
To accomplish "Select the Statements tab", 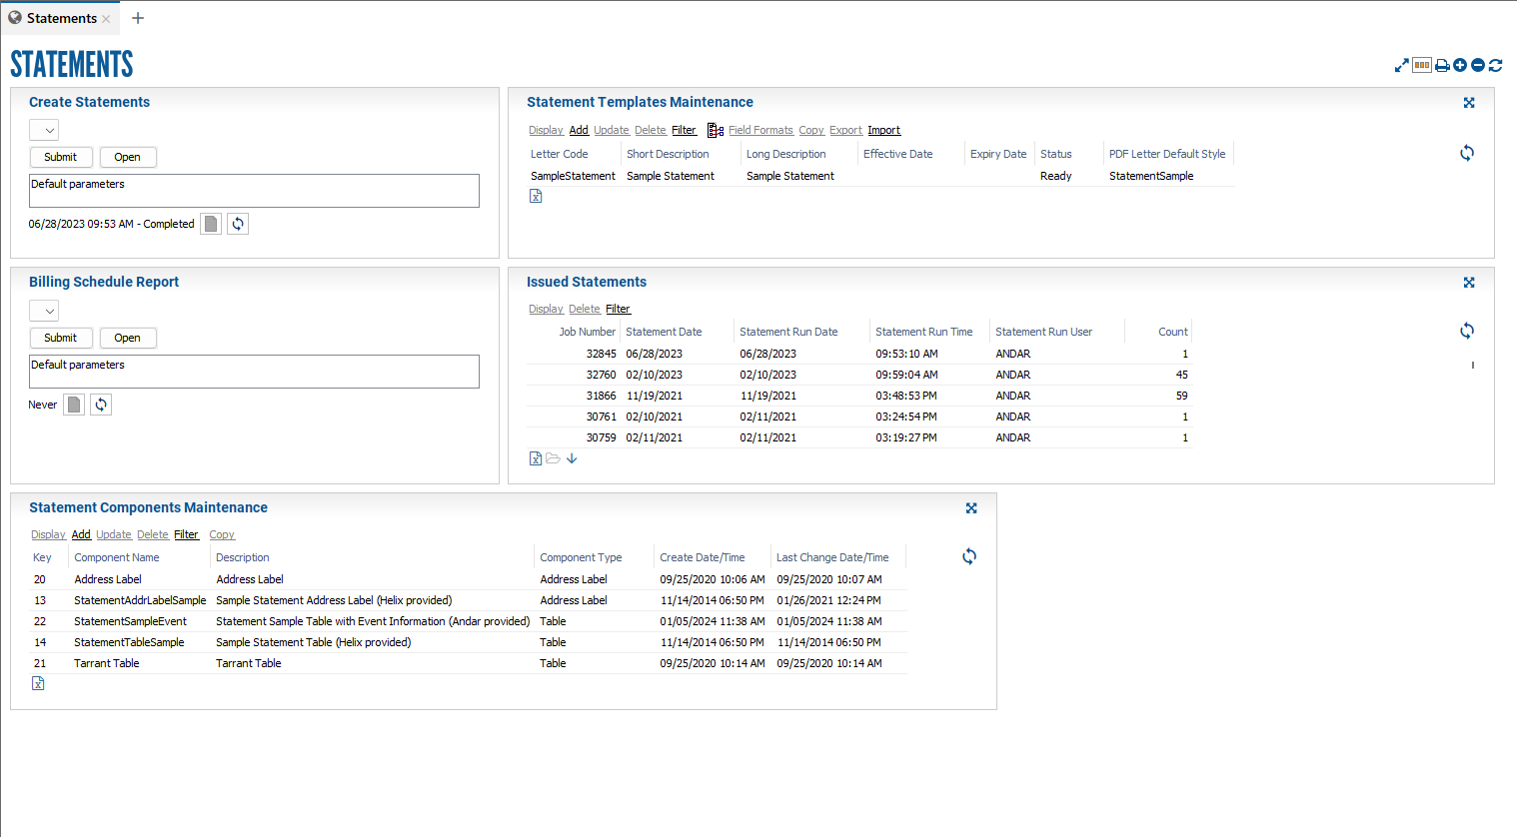I will point(61,18).
